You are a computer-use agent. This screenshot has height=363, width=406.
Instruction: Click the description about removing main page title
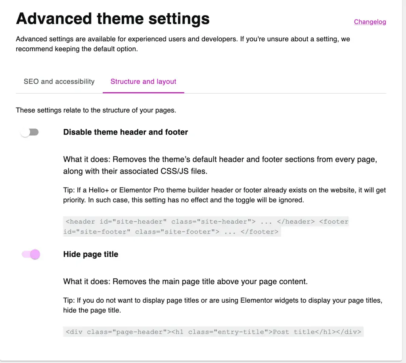186,281
